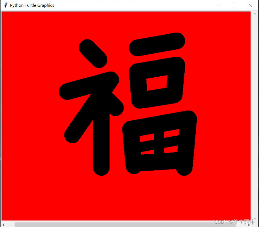Click the 田 component of the 福 character
Image resolution: width=259 pixels, height=227 pixels.
tap(159, 146)
